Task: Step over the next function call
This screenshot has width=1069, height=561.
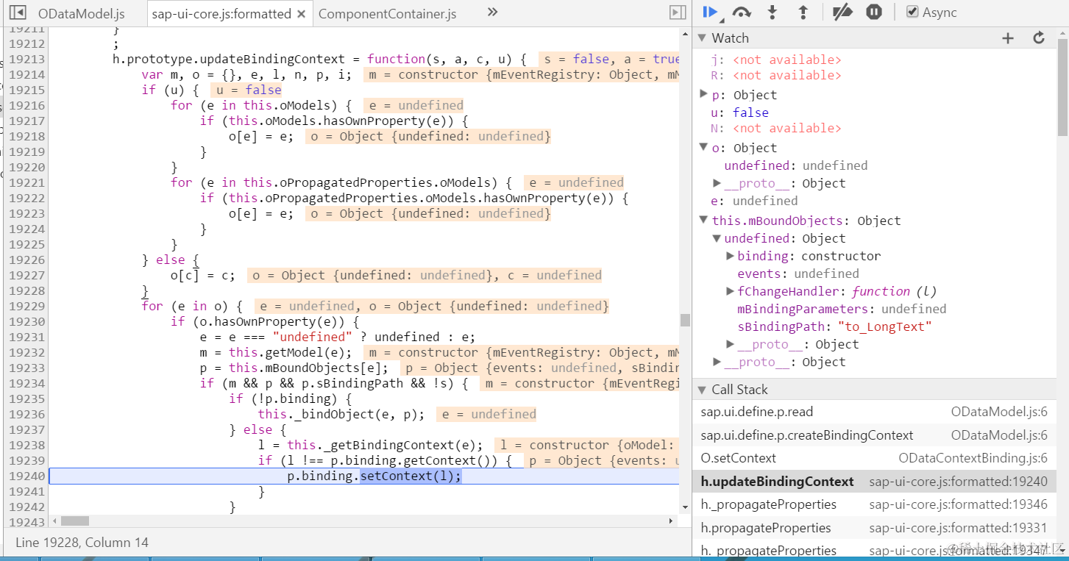Action: (x=742, y=12)
